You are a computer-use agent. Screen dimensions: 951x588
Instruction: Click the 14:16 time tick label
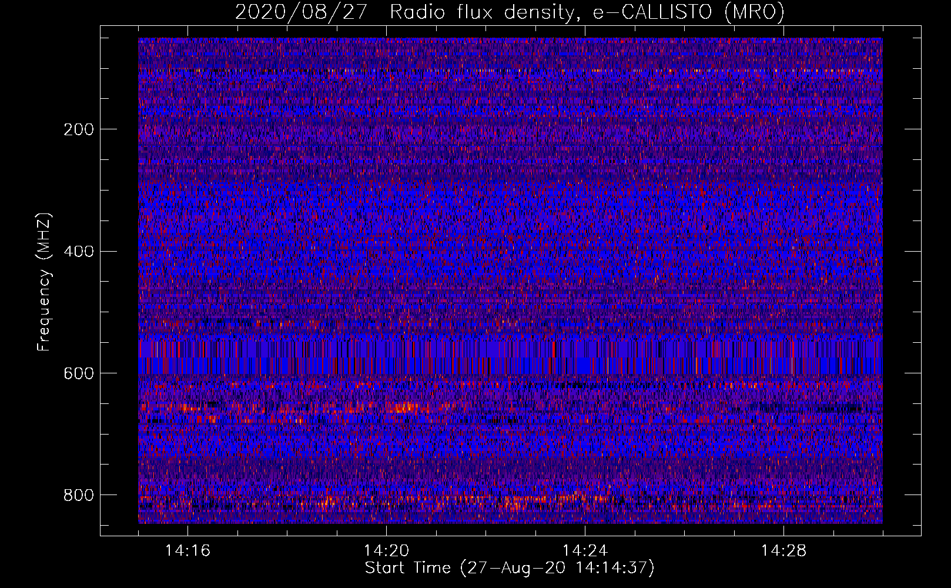pyautogui.click(x=187, y=551)
